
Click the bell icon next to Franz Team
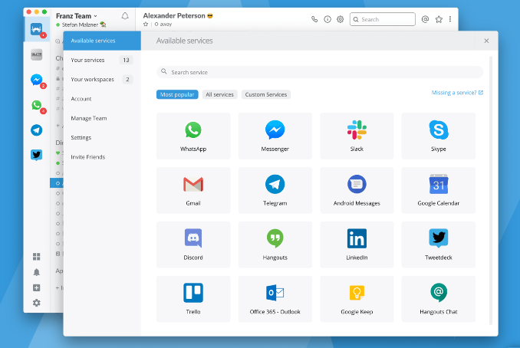125,16
